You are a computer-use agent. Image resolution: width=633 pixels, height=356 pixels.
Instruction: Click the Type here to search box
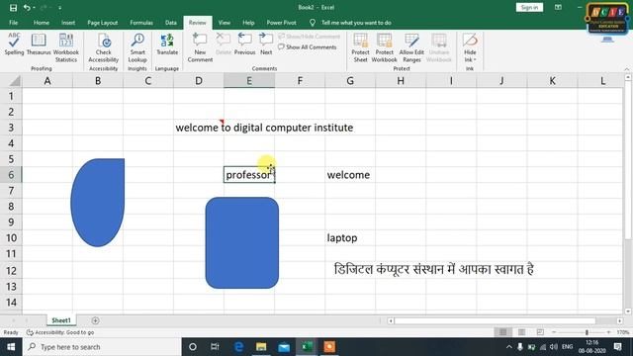[102, 347]
